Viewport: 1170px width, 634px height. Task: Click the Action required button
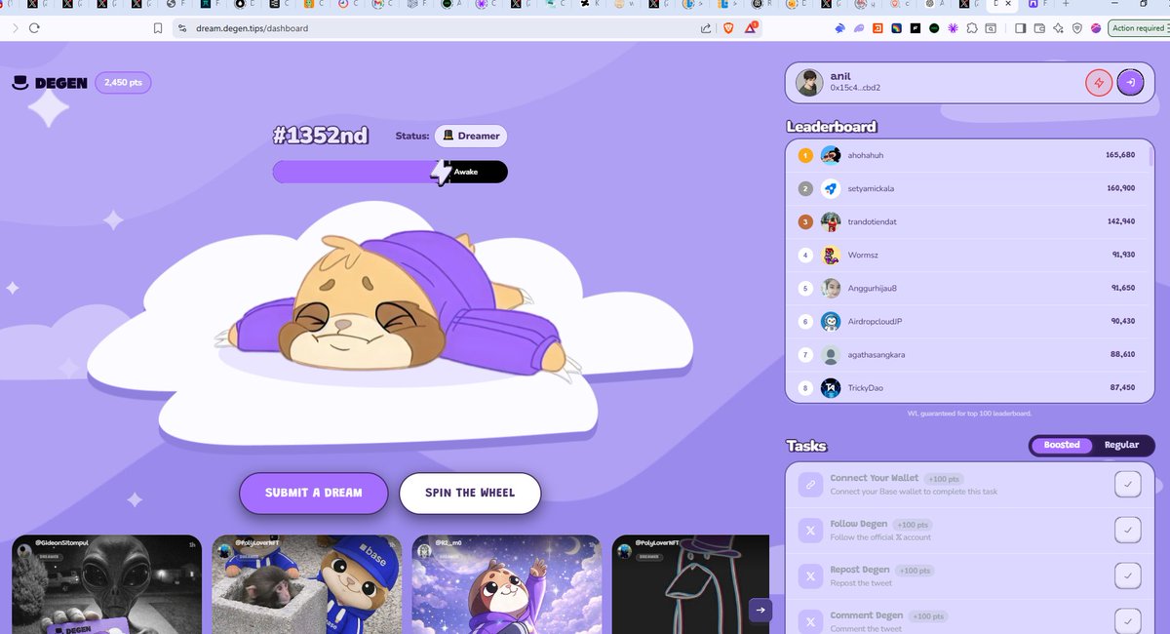click(1138, 28)
